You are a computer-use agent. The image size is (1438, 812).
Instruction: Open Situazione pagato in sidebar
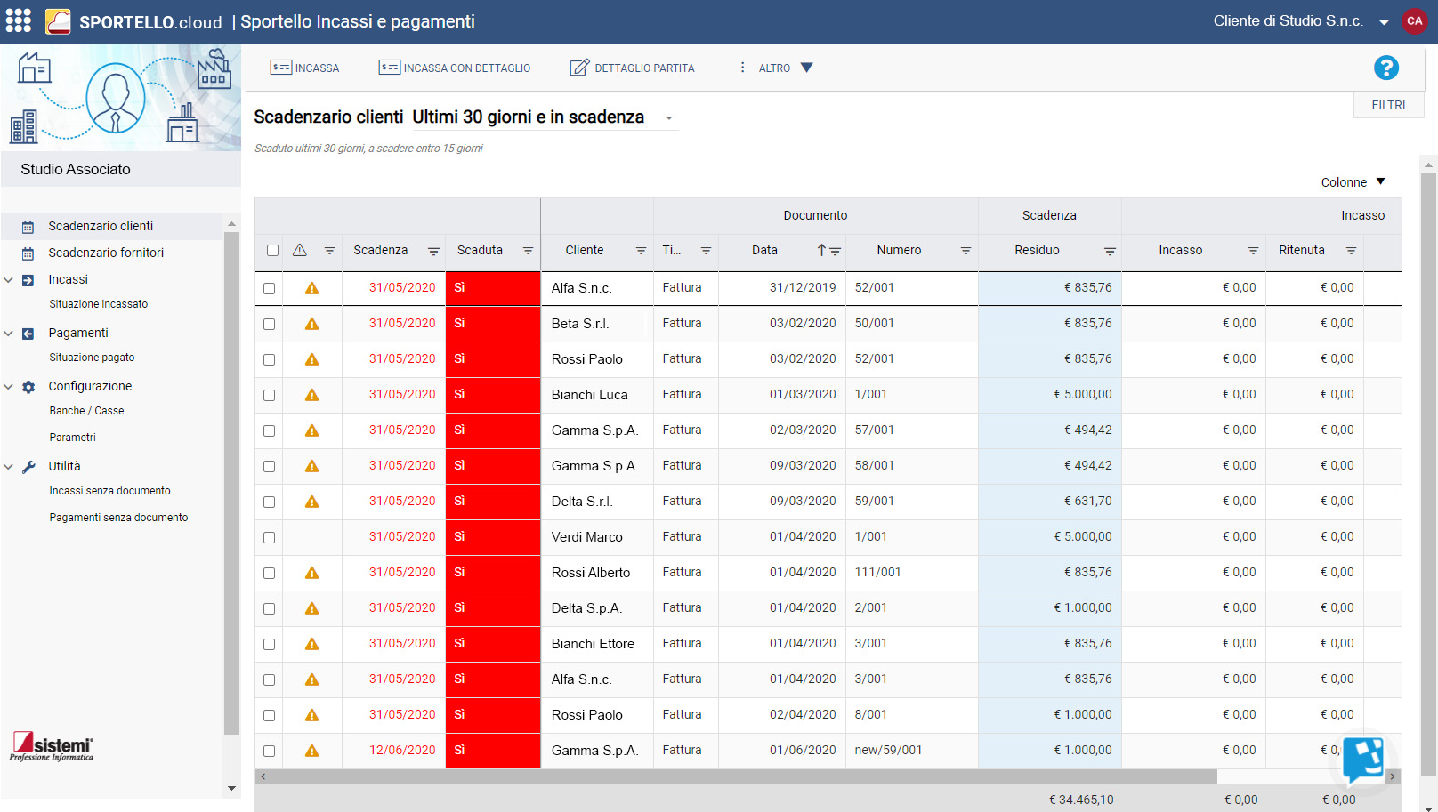pos(92,358)
